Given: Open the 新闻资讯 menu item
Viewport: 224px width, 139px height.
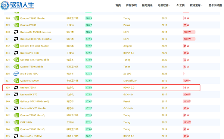Looking at the screenshot, I should point(147,6).
